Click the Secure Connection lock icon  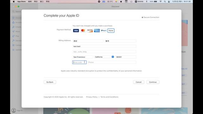[x=142, y=17]
